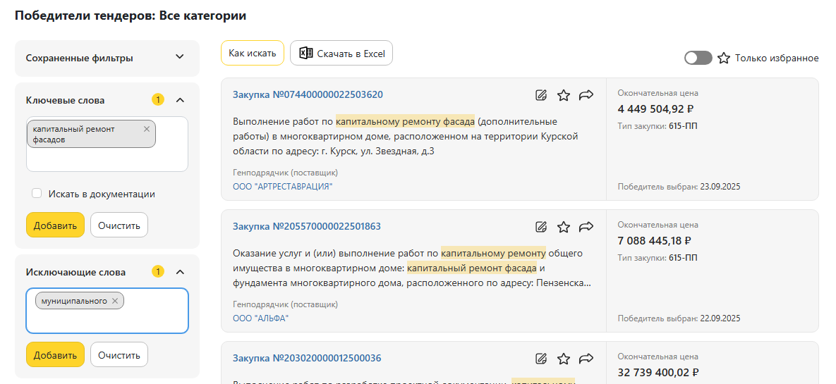Viewport: 836px width, 384px height.
Task: Click 'Скачать в Excel' button
Action: pyautogui.click(x=341, y=54)
